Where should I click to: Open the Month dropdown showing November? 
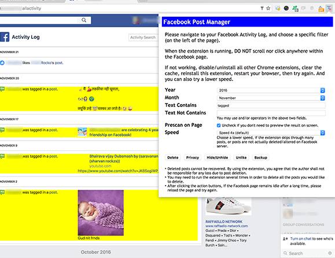(x=271, y=98)
